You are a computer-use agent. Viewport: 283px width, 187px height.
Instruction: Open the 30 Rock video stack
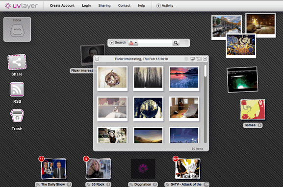point(99,169)
